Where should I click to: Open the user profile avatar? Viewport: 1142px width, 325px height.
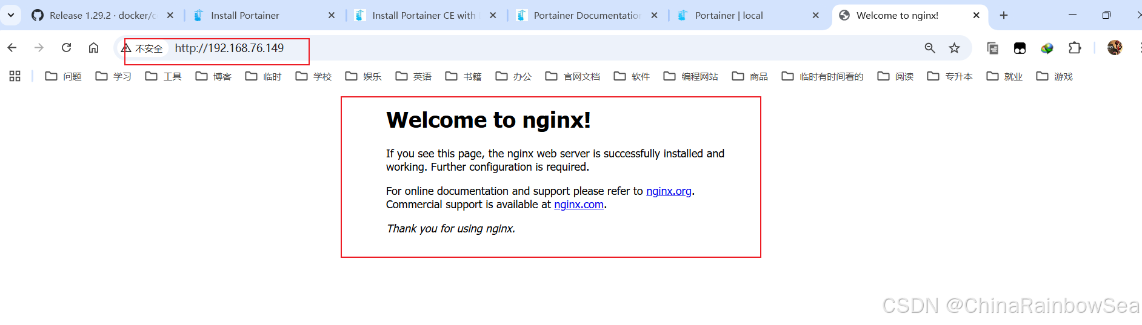pyautogui.click(x=1115, y=48)
